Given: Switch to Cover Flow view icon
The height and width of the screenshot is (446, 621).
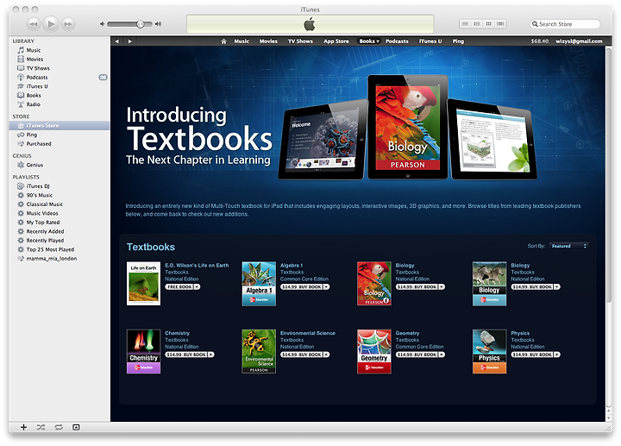Looking at the screenshot, I should point(500,24).
